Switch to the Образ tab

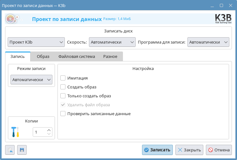point(43,57)
